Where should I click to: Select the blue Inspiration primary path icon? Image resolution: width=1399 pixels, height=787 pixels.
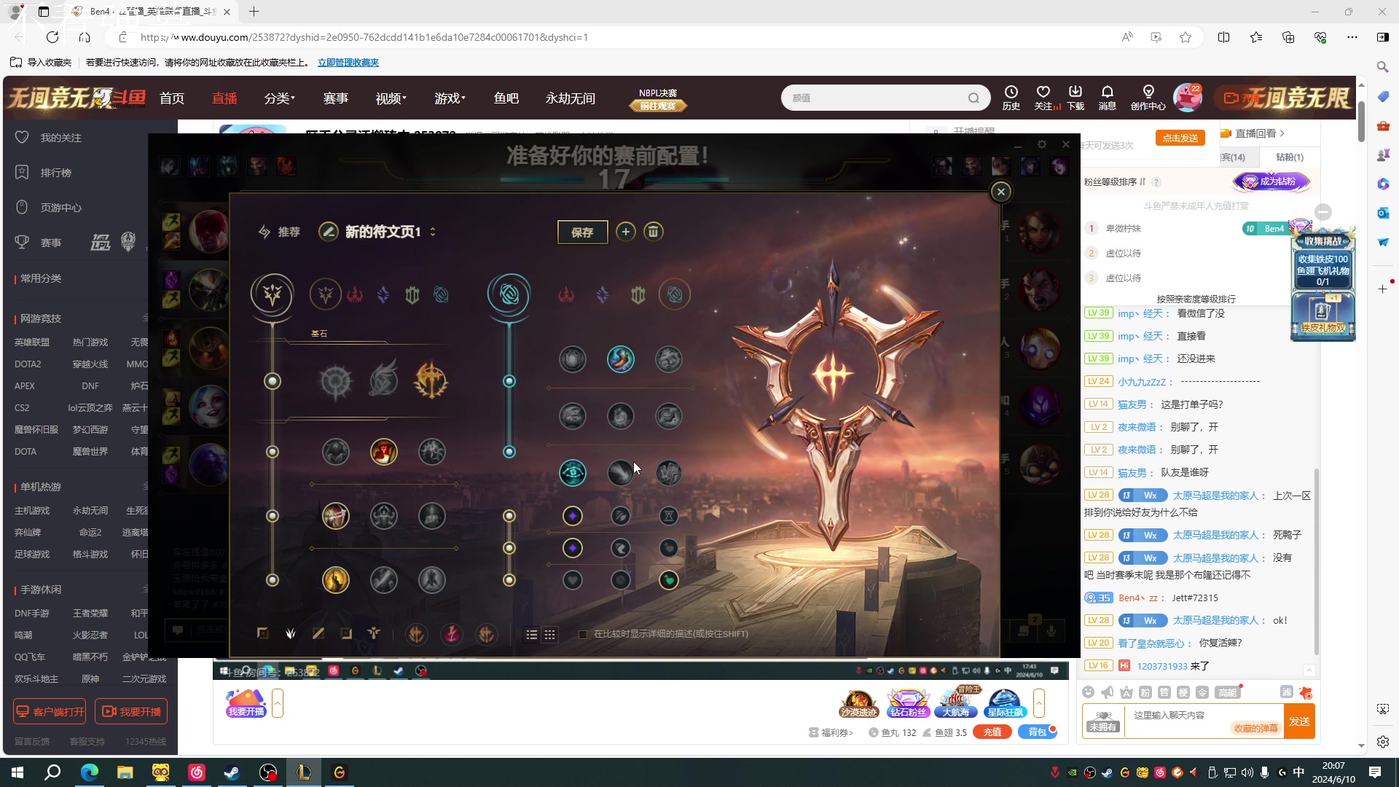[441, 294]
